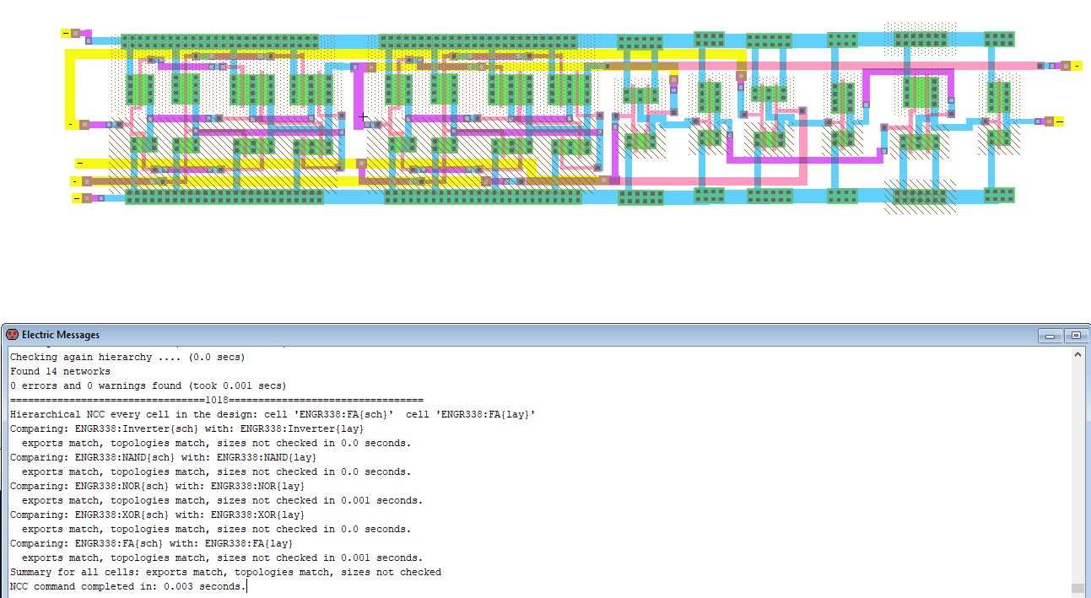This screenshot has width=1091, height=598.
Task: Select the yellow export marker at layout's top-left corner
Action: [x=66, y=34]
